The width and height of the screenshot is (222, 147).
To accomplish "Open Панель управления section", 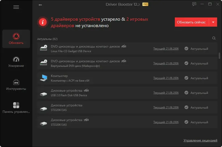I will [16, 108].
